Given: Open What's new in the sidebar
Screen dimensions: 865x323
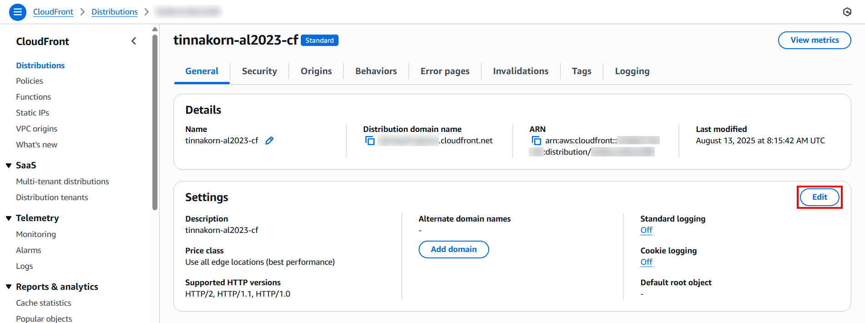Looking at the screenshot, I should click(36, 145).
